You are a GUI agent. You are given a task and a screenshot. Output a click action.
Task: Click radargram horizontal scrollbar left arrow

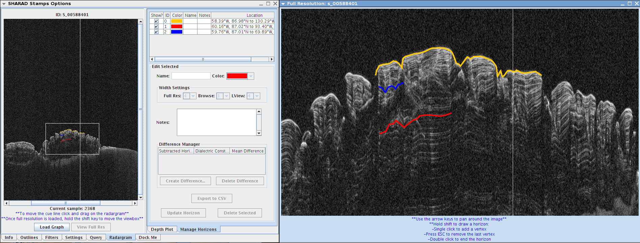click(6, 203)
